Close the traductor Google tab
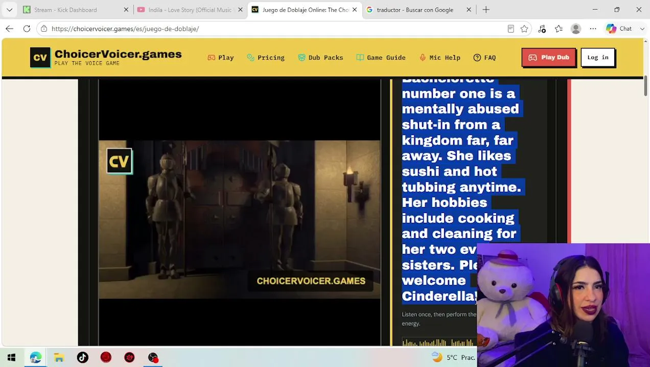This screenshot has width=650, height=367. pyautogui.click(x=469, y=10)
